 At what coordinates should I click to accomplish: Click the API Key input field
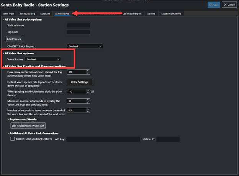click(x=103, y=139)
